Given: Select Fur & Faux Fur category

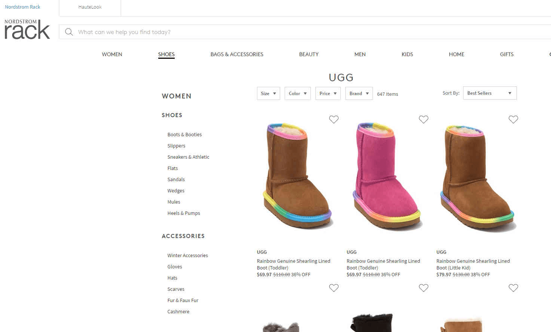Looking at the screenshot, I should [x=183, y=300].
